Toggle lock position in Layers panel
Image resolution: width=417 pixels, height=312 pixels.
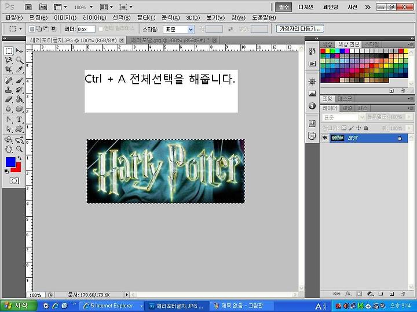pos(359,128)
